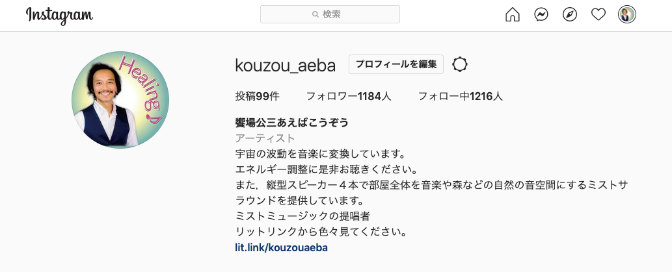
Task: Open the settings gear beside Edit Profile
Action: click(460, 64)
